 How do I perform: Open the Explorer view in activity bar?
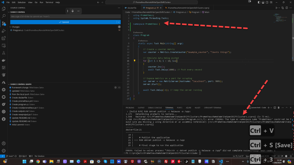click(x=3, y=9)
